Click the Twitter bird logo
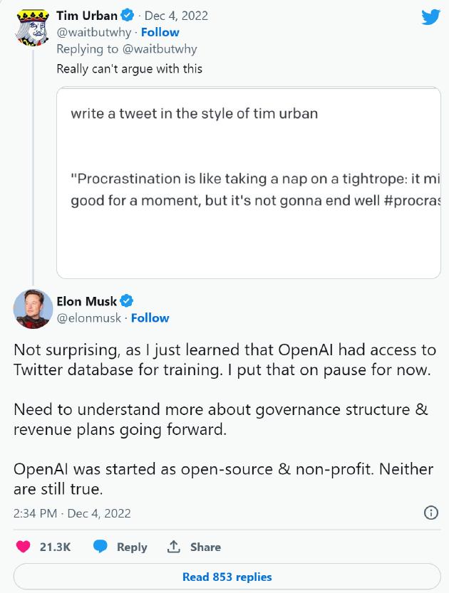 pos(430,16)
